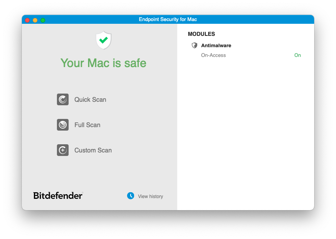Open Custom Scan via its text label
This screenshot has width=336, height=239.
pyautogui.click(x=93, y=150)
